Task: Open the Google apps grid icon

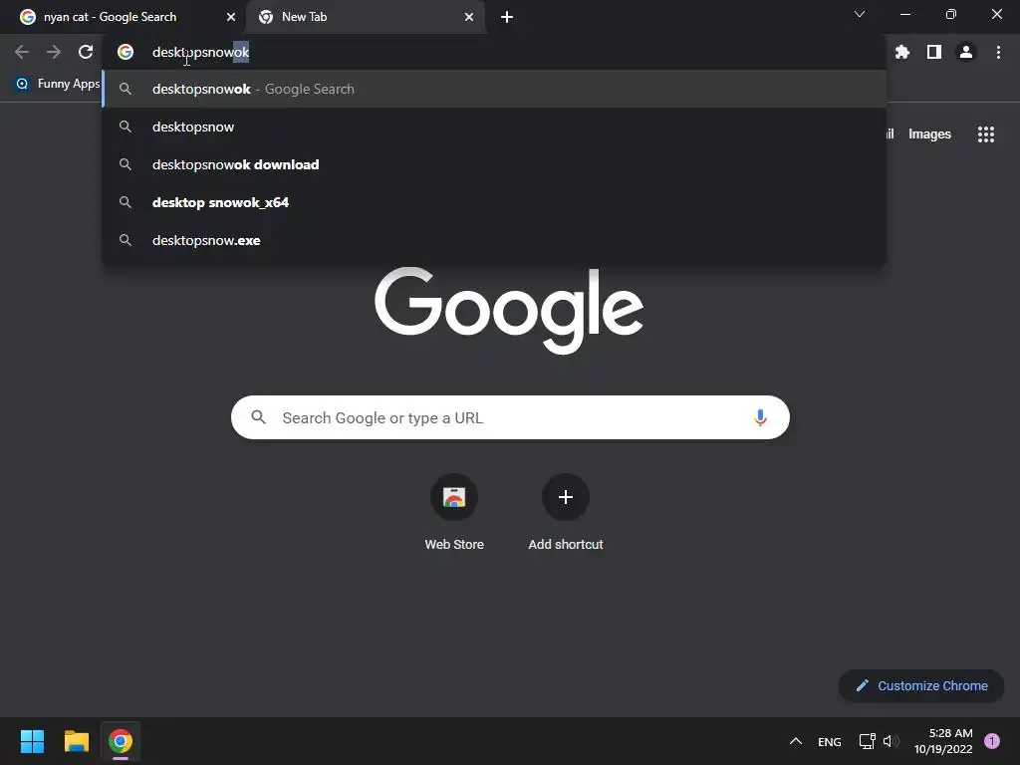Action: pyautogui.click(x=986, y=134)
